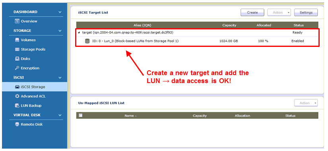The width and height of the screenshot is (328, 151).
Task: Click the iSCSI Target List title
Action: tap(93, 13)
